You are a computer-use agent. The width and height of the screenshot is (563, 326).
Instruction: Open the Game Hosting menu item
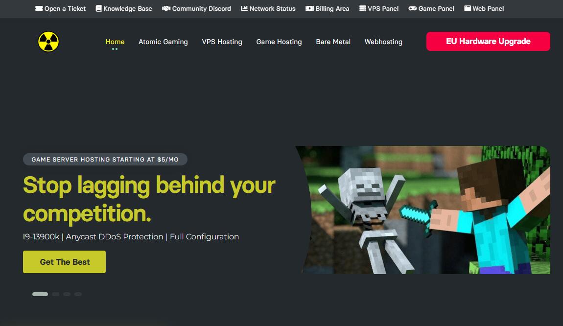(279, 42)
